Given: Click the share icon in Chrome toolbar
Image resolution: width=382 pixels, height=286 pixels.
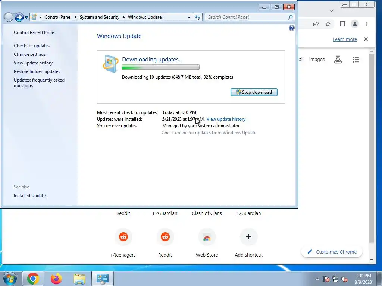Looking at the screenshot, I should (x=316, y=24).
